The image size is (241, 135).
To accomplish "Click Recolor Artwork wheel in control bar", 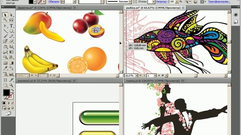I will 195,1.
